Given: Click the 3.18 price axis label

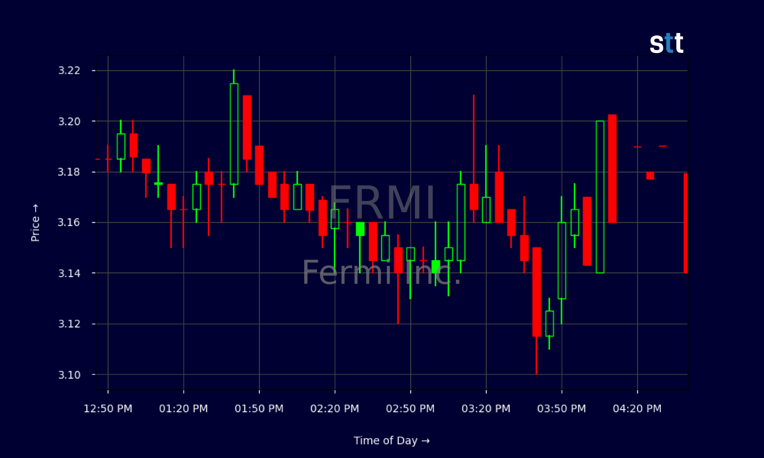Looking at the screenshot, I should [69, 172].
